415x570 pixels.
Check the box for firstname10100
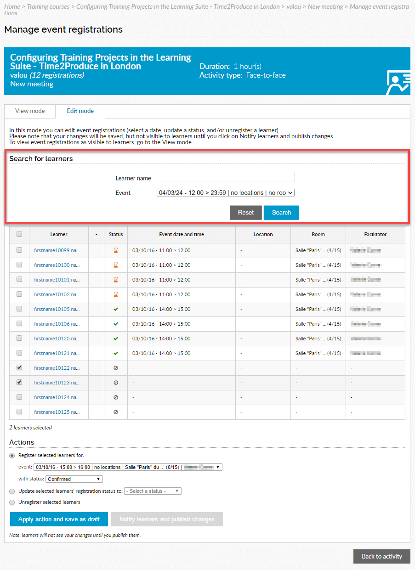pos(19,265)
